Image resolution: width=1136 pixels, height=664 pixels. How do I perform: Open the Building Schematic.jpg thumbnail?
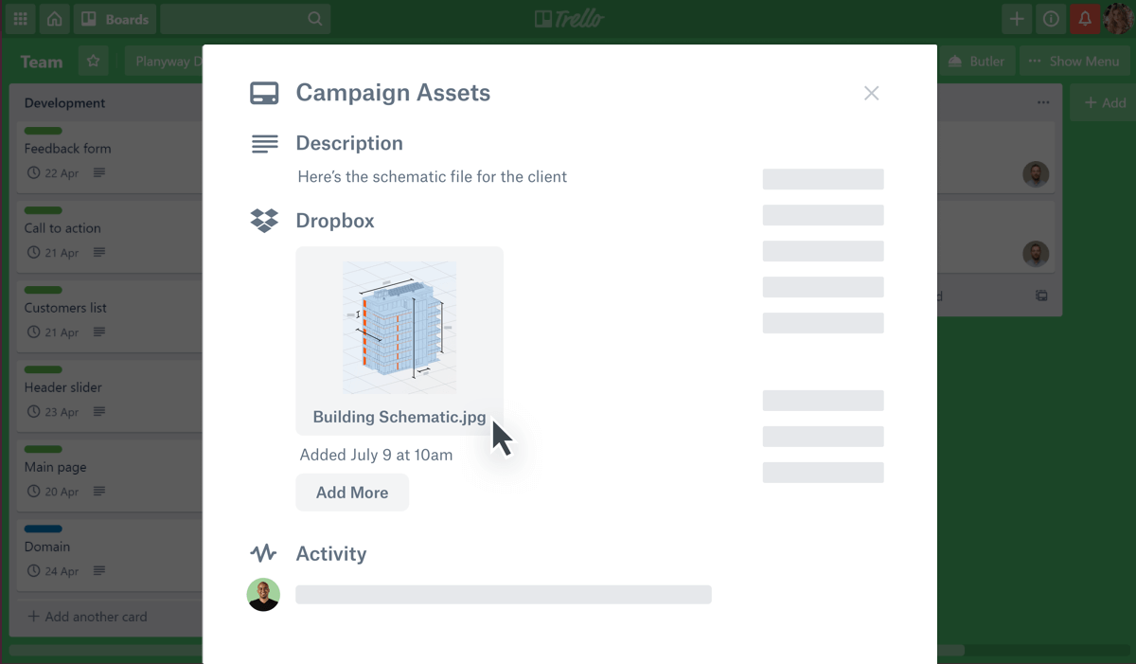[x=399, y=327]
